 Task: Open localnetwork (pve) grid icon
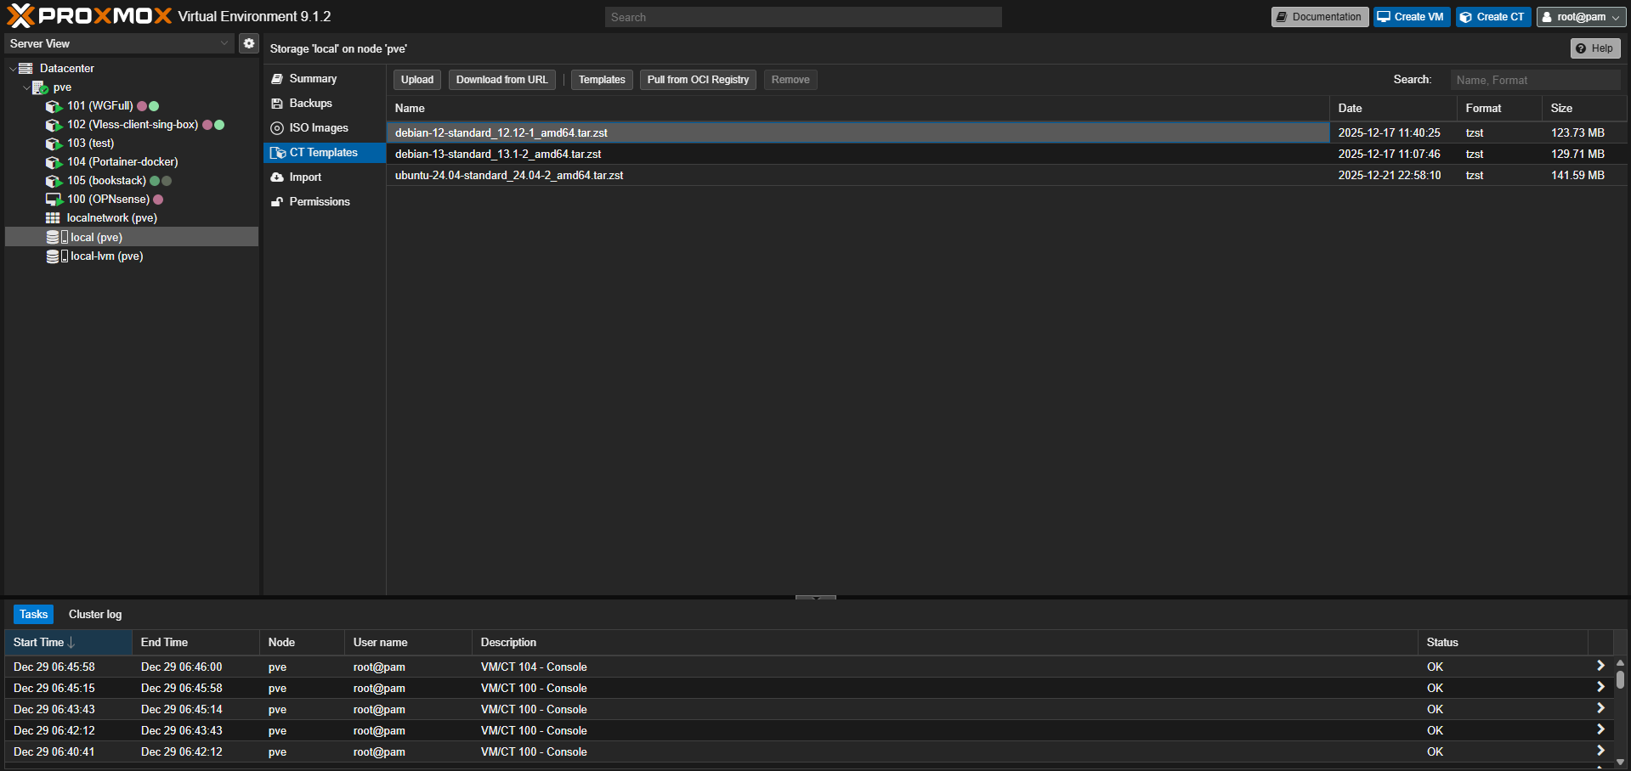pyautogui.click(x=53, y=218)
